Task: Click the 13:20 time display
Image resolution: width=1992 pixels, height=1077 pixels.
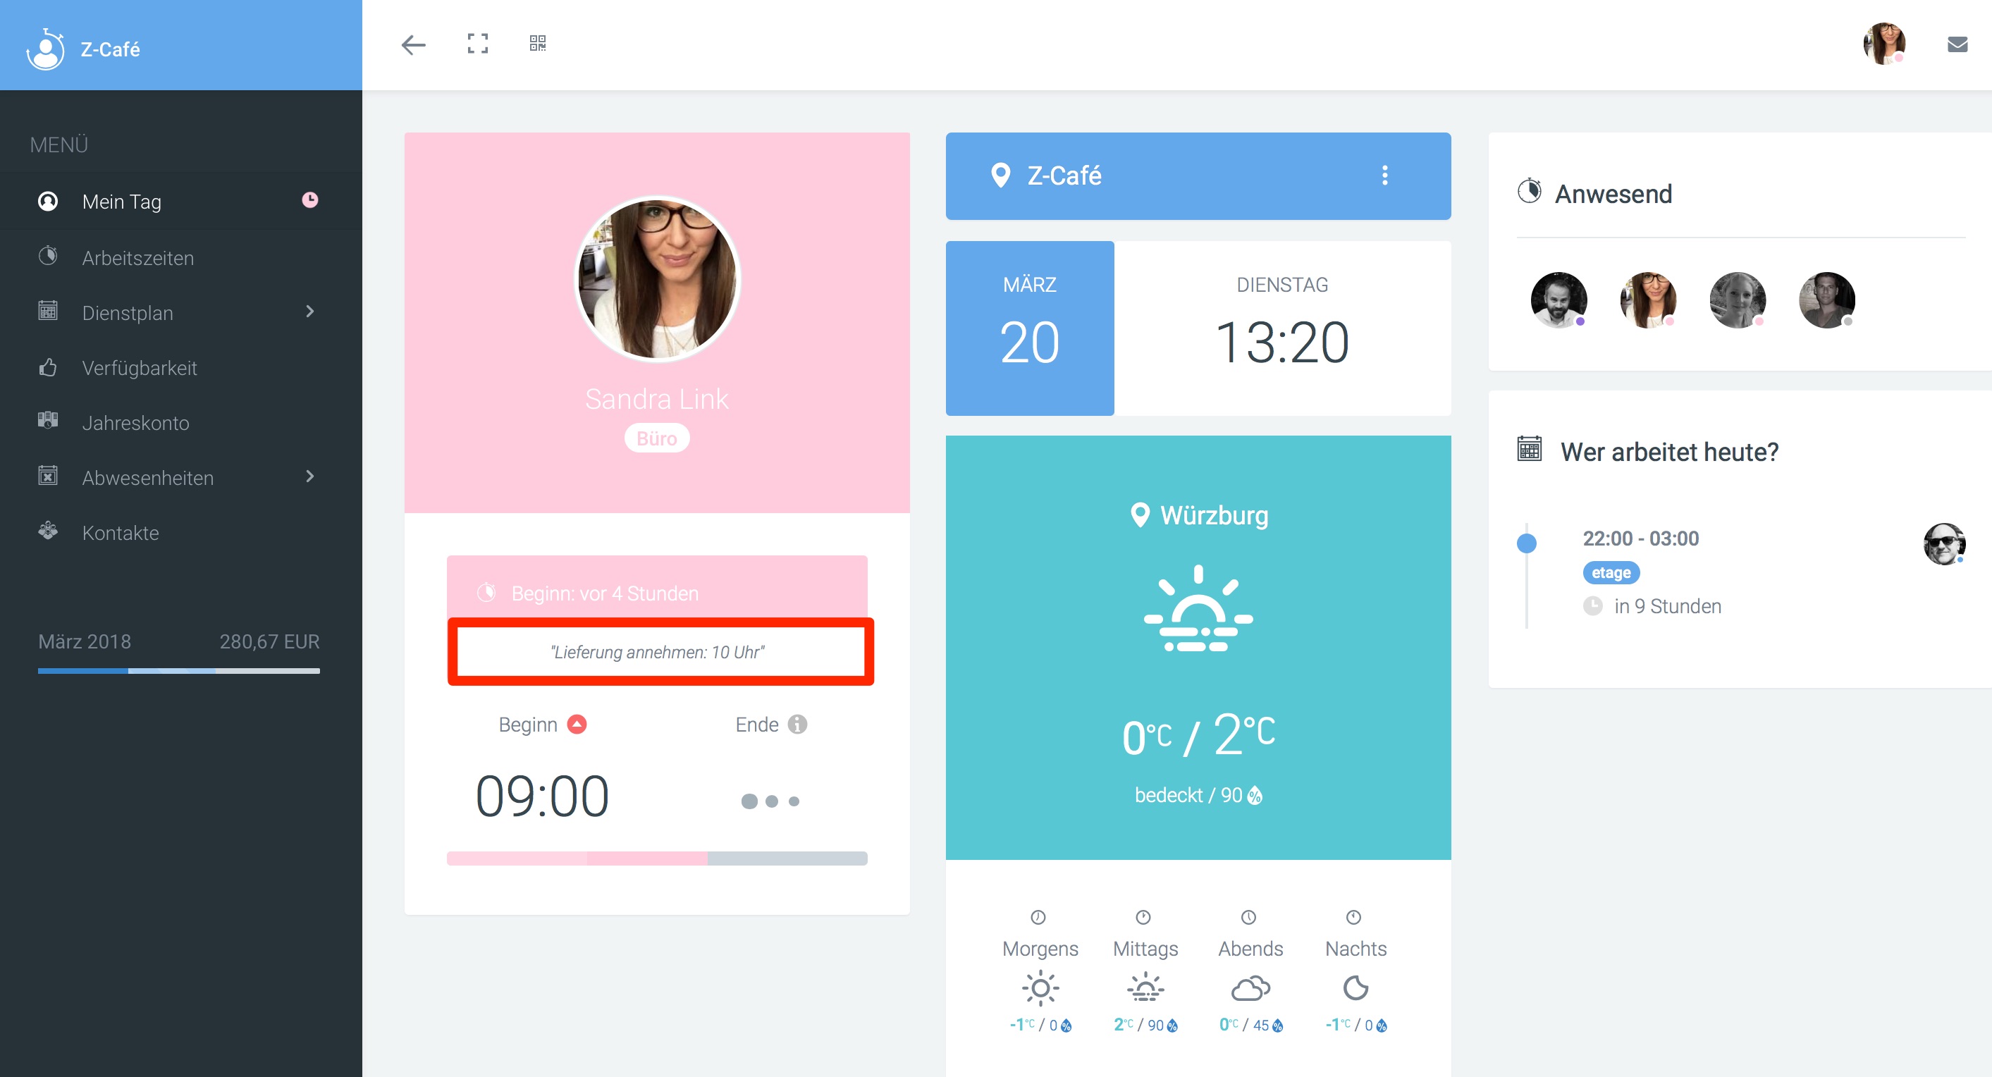Action: [x=1282, y=343]
